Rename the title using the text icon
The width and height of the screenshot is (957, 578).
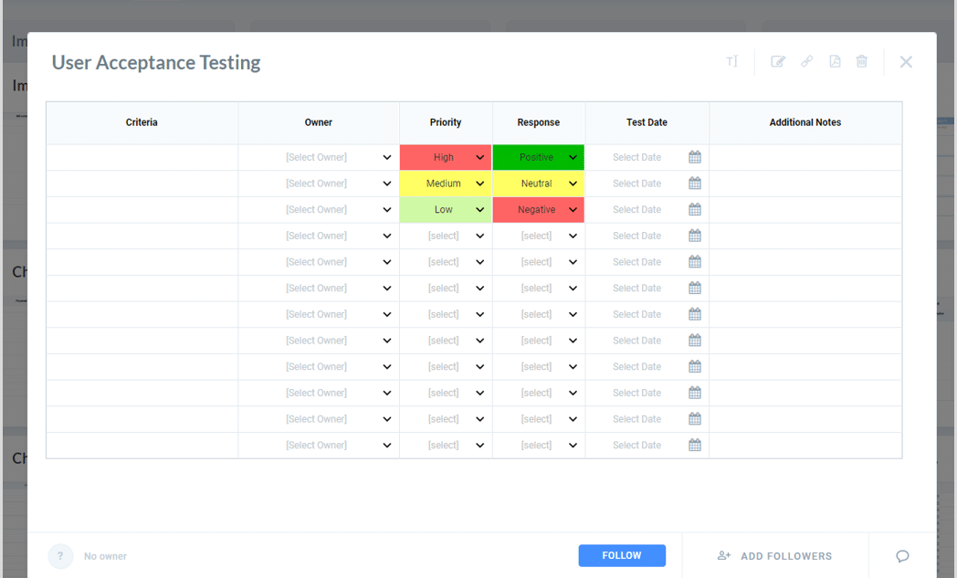(x=731, y=61)
